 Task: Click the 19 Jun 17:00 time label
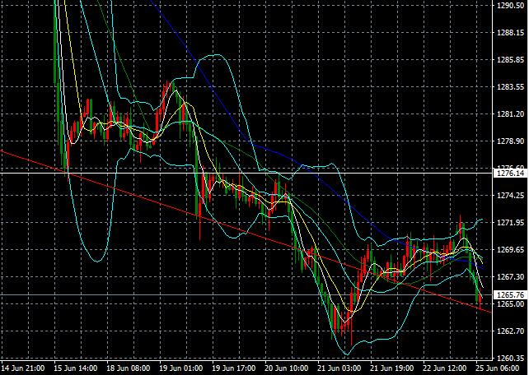click(x=234, y=368)
